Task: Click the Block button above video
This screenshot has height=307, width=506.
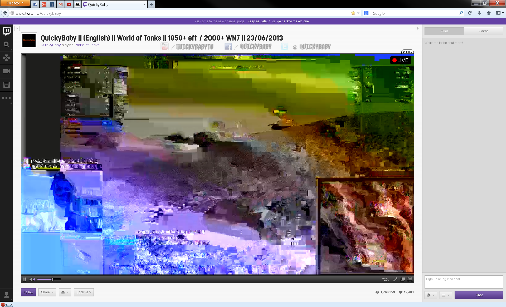Action: [x=407, y=52]
